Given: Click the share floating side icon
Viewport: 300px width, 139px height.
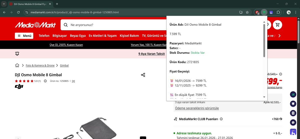Looking at the screenshot, I should pos(293,123).
